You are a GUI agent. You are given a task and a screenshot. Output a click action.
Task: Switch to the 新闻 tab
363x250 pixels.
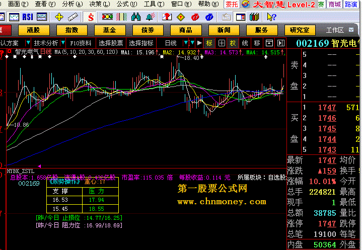click(x=224, y=30)
